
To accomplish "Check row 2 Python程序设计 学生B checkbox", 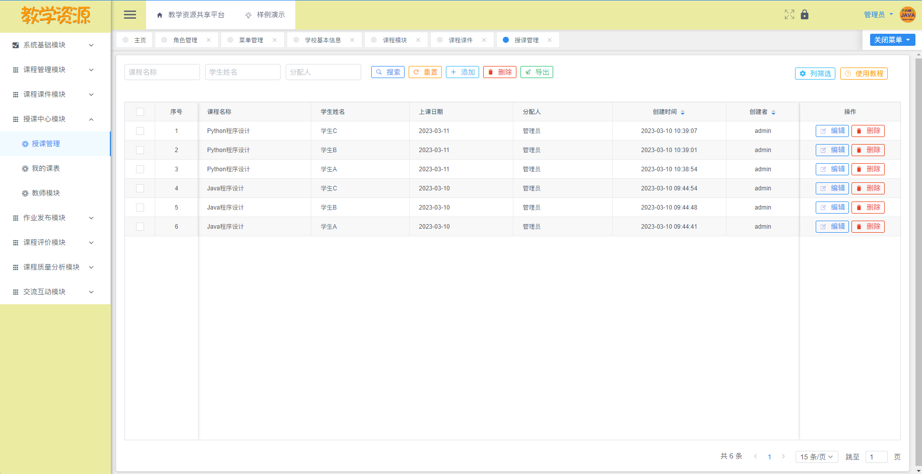I will click(140, 150).
